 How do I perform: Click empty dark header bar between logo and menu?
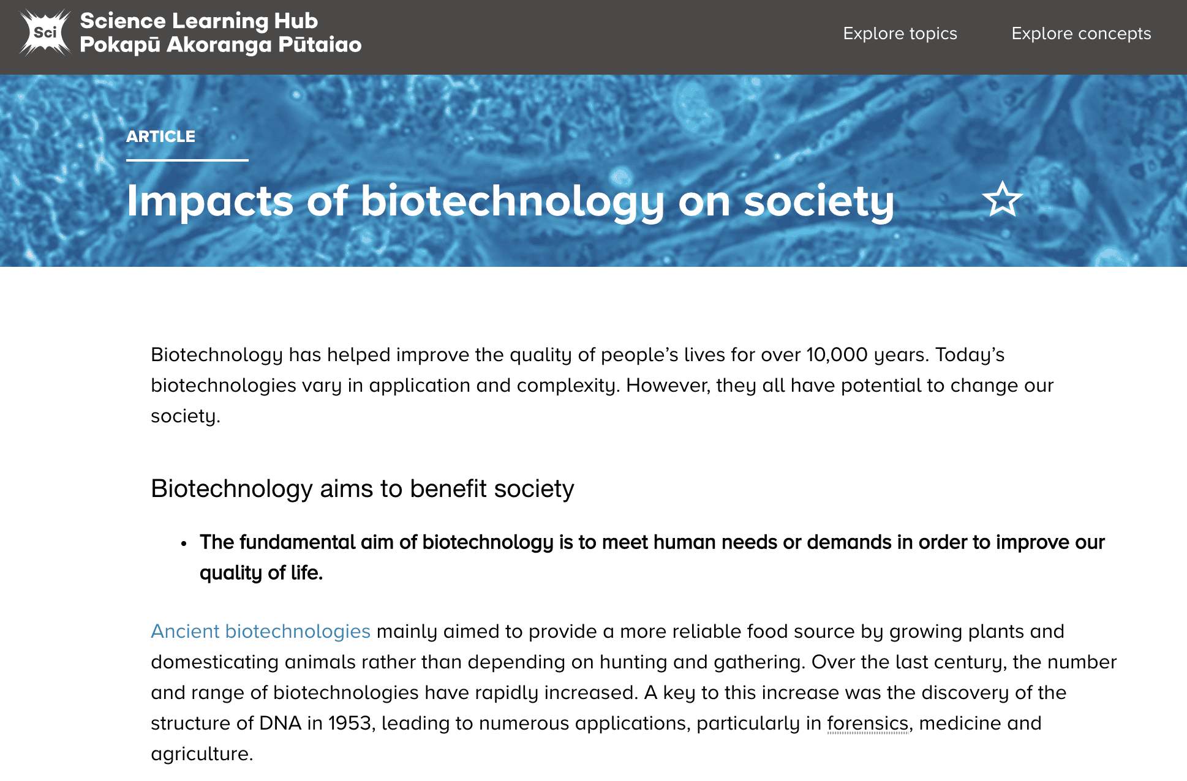click(x=600, y=37)
